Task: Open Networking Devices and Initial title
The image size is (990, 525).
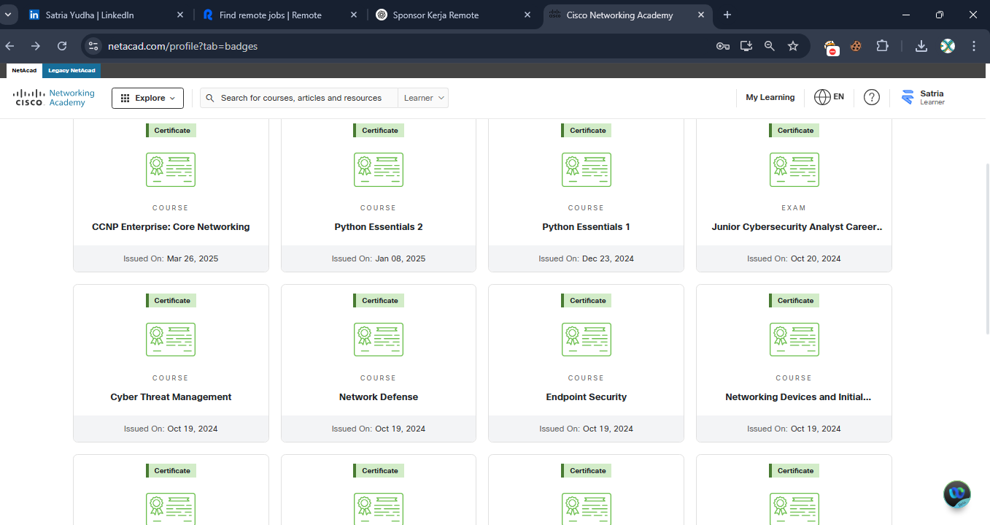Action: (798, 397)
